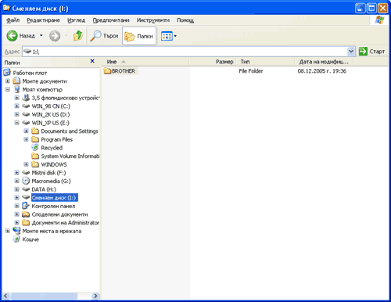
Task: Expand the WINDOWS folder node
Action: tap(26, 164)
